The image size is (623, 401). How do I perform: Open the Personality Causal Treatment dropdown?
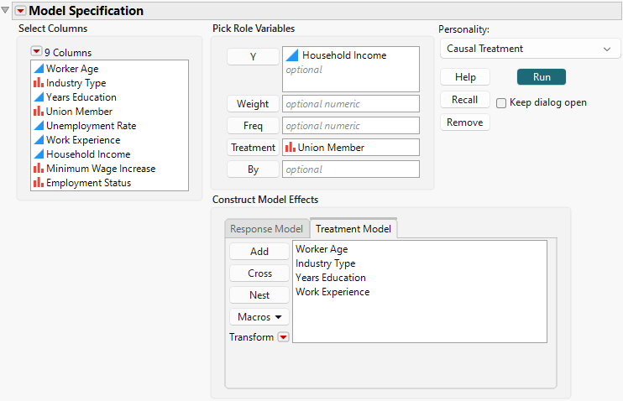click(530, 49)
